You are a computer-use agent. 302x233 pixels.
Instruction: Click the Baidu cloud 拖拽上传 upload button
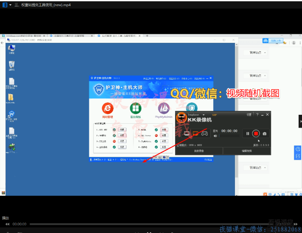tap(273, 41)
